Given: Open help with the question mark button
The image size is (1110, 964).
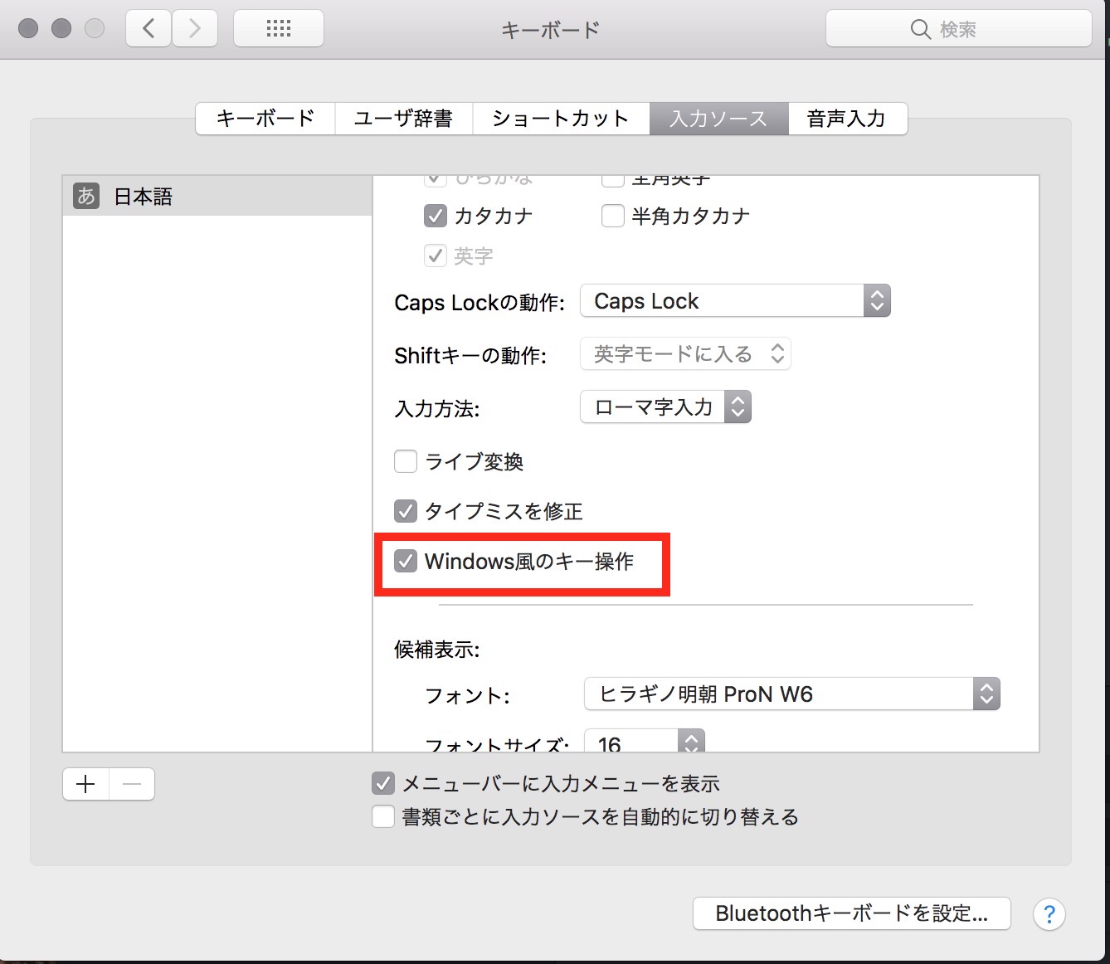Looking at the screenshot, I should click(x=1049, y=914).
